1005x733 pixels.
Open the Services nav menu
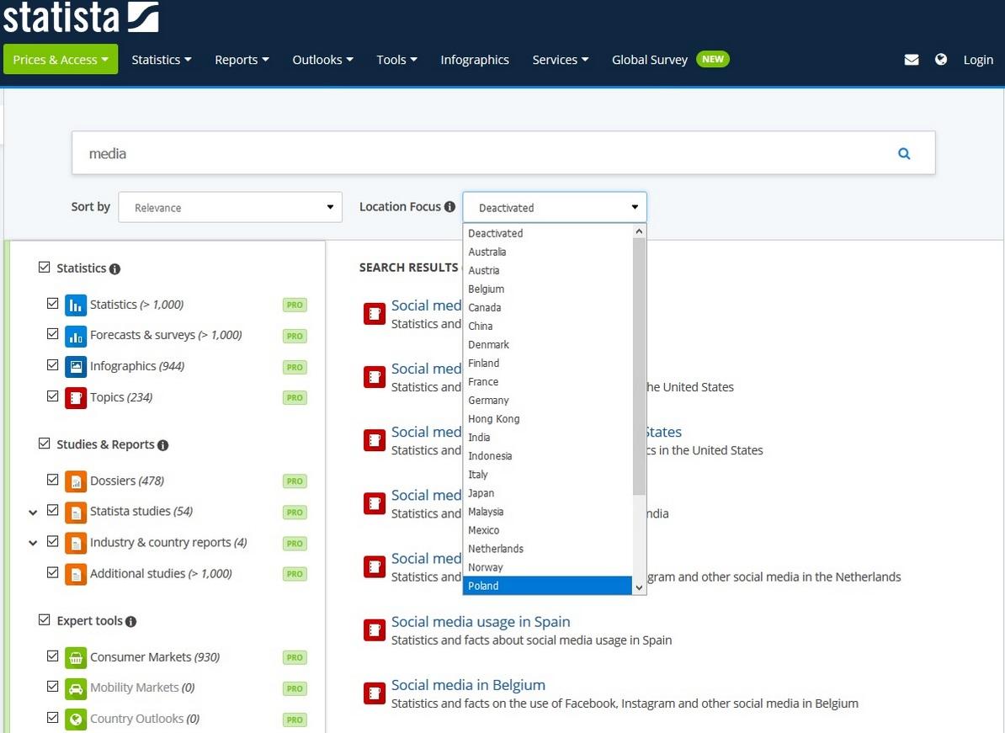(x=561, y=60)
